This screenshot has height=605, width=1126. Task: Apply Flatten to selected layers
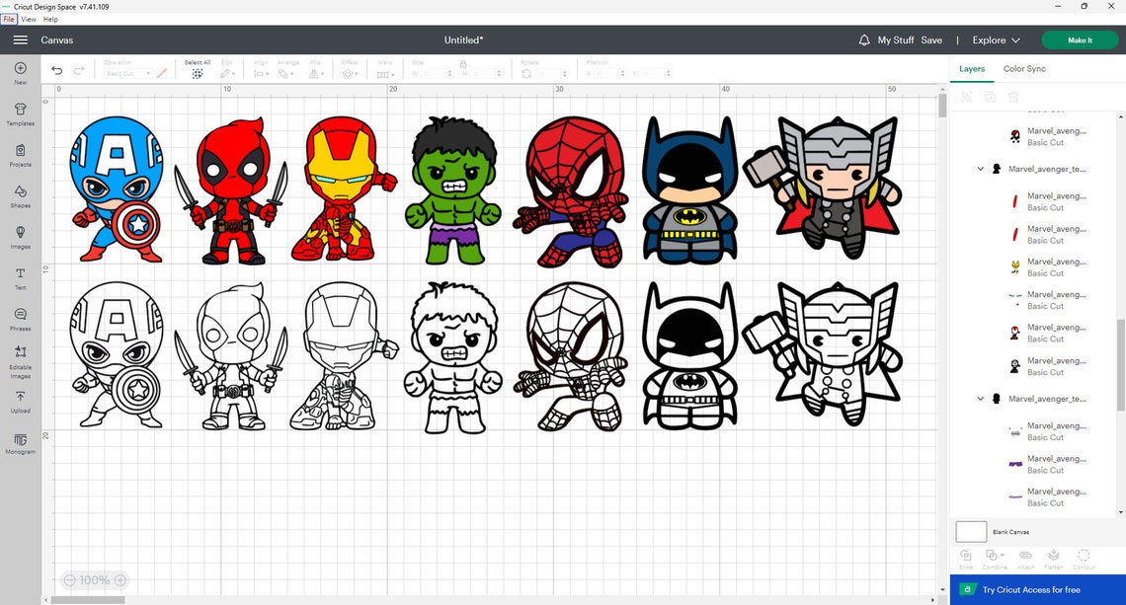click(x=1053, y=559)
